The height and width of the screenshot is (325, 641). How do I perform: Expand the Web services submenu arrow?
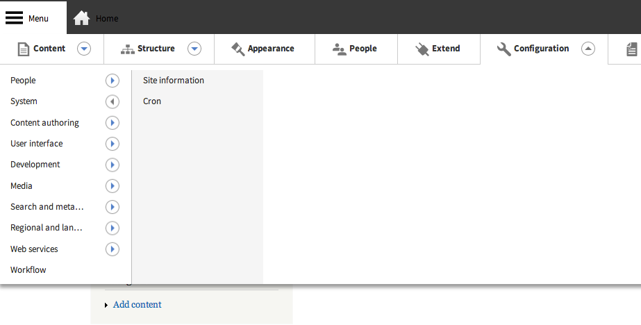click(112, 249)
